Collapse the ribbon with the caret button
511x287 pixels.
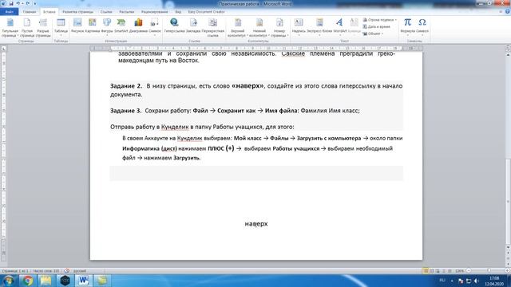click(501, 12)
